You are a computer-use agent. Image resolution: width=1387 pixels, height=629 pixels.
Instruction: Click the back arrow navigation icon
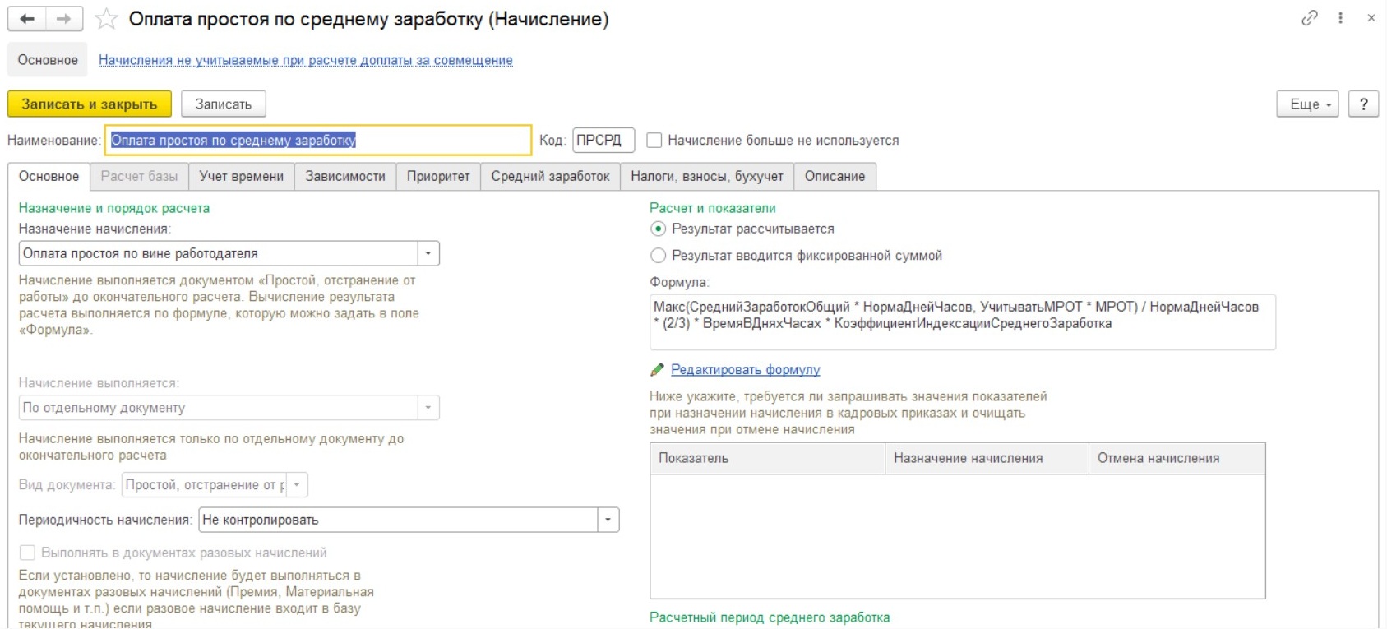tap(26, 19)
